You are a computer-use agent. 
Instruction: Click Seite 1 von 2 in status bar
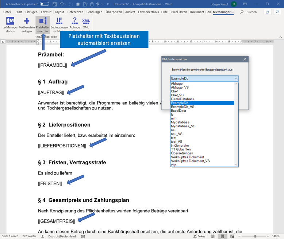click(10, 236)
